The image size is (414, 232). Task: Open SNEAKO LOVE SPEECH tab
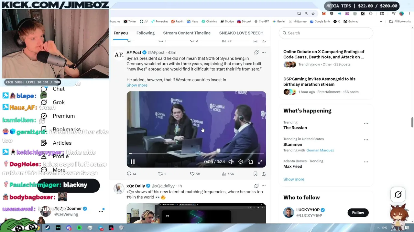point(241,33)
